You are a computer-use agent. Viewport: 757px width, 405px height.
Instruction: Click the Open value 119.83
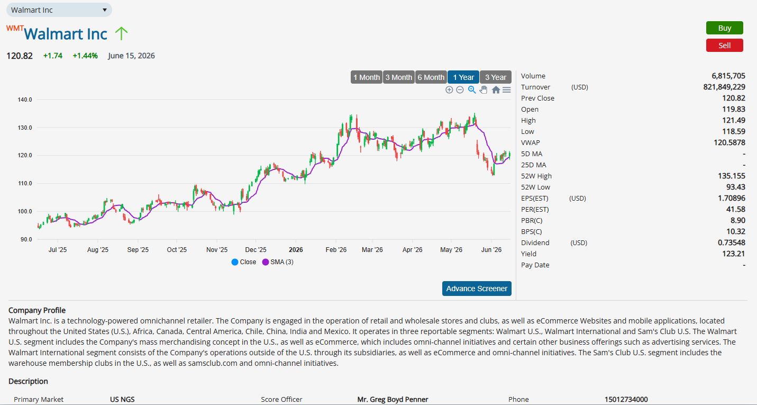click(733, 109)
